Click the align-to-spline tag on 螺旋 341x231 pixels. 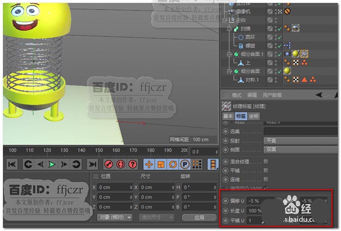pyautogui.click(x=287, y=45)
